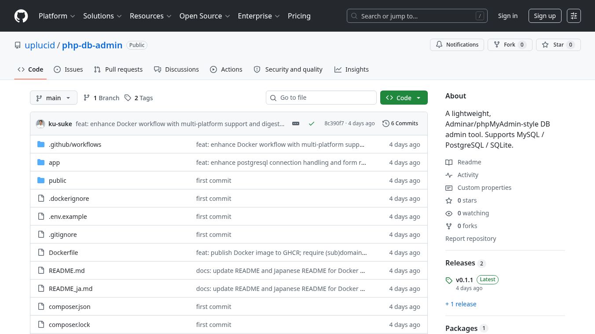Open the Releases heading link
The width and height of the screenshot is (595, 334).
click(465, 263)
